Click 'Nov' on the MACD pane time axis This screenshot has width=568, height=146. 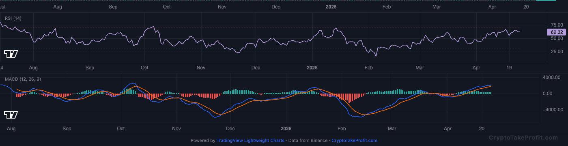(x=176, y=129)
